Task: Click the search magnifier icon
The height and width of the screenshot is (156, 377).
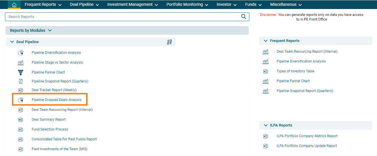Action: click(x=244, y=17)
